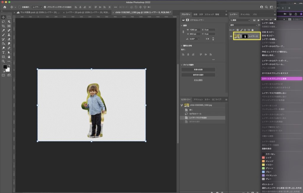Switch to the チャンネル tab

tap(245, 15)
